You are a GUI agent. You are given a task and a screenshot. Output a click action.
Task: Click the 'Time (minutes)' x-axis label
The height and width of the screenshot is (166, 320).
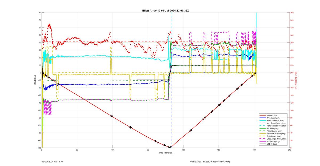[166, 153]
